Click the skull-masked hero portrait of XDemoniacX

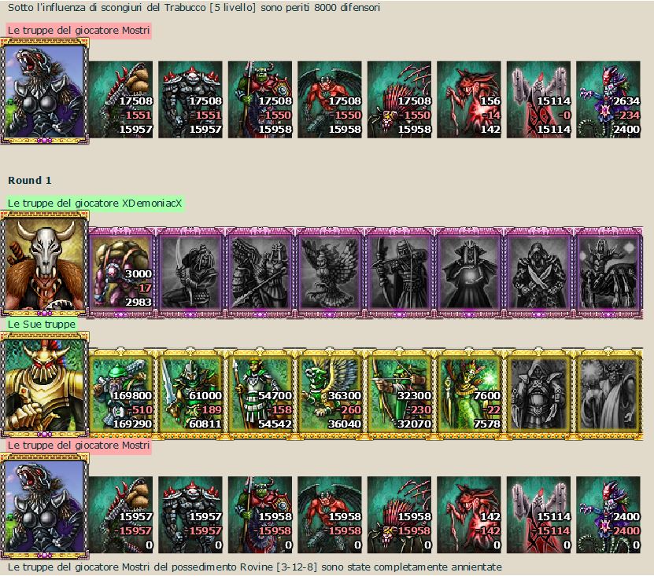(x=45, y=263)
